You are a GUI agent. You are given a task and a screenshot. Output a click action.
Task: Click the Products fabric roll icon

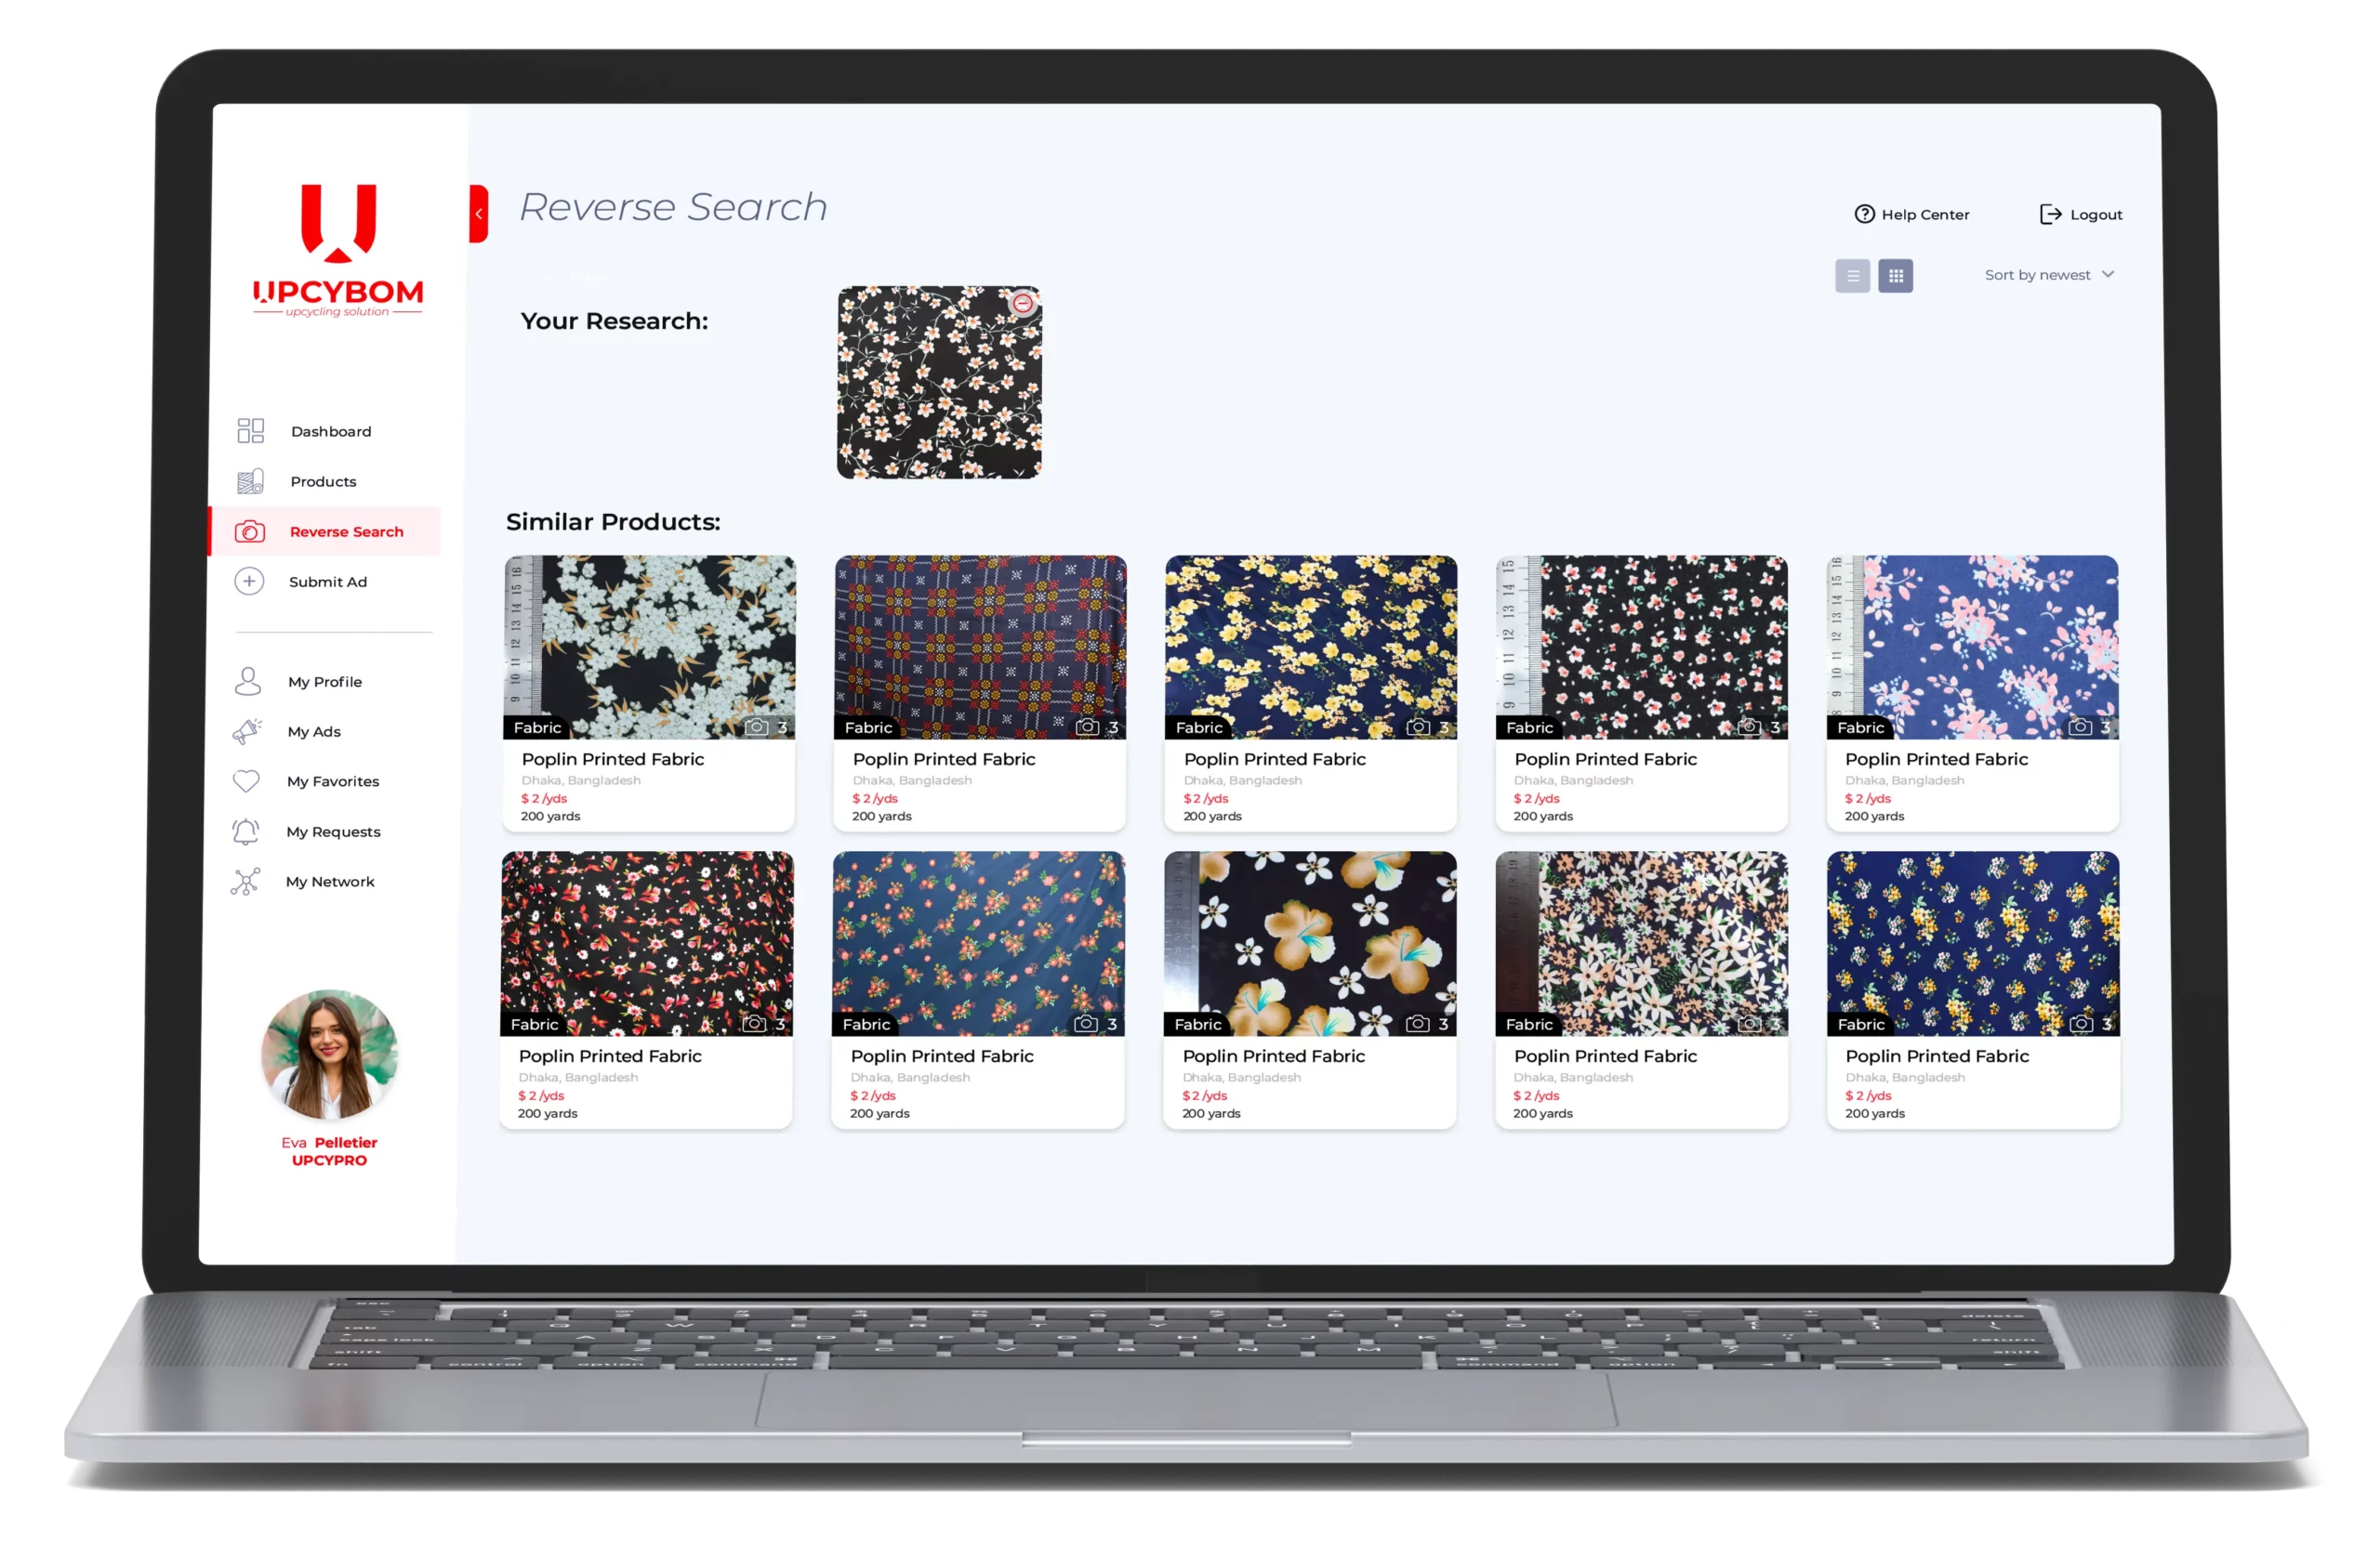pyautogui.click(x=250, y=481)
